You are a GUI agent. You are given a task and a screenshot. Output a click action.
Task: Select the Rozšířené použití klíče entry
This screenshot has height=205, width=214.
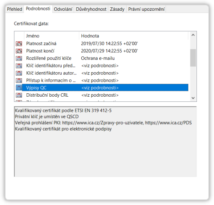[49, 58]
